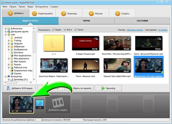Click the Моя музыка folder icon
The height and width of the screenshot is (124, 172).
pyautogui.click(x=12, y=61)
